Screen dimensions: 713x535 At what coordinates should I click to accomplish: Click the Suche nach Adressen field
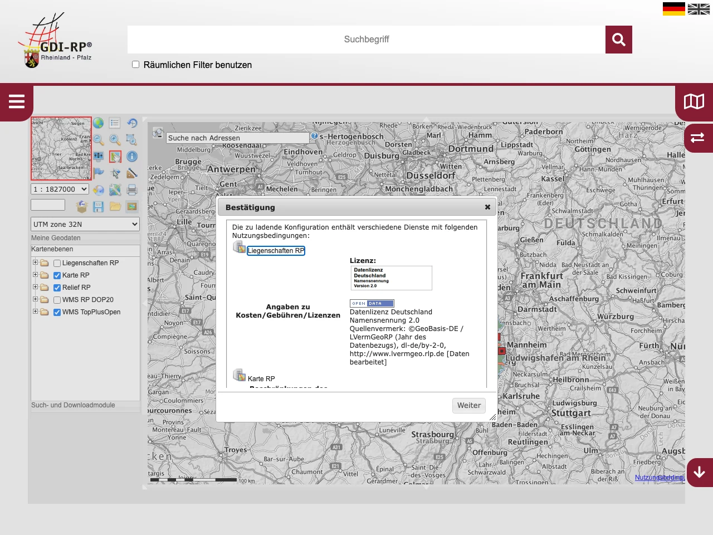point(238,138)
